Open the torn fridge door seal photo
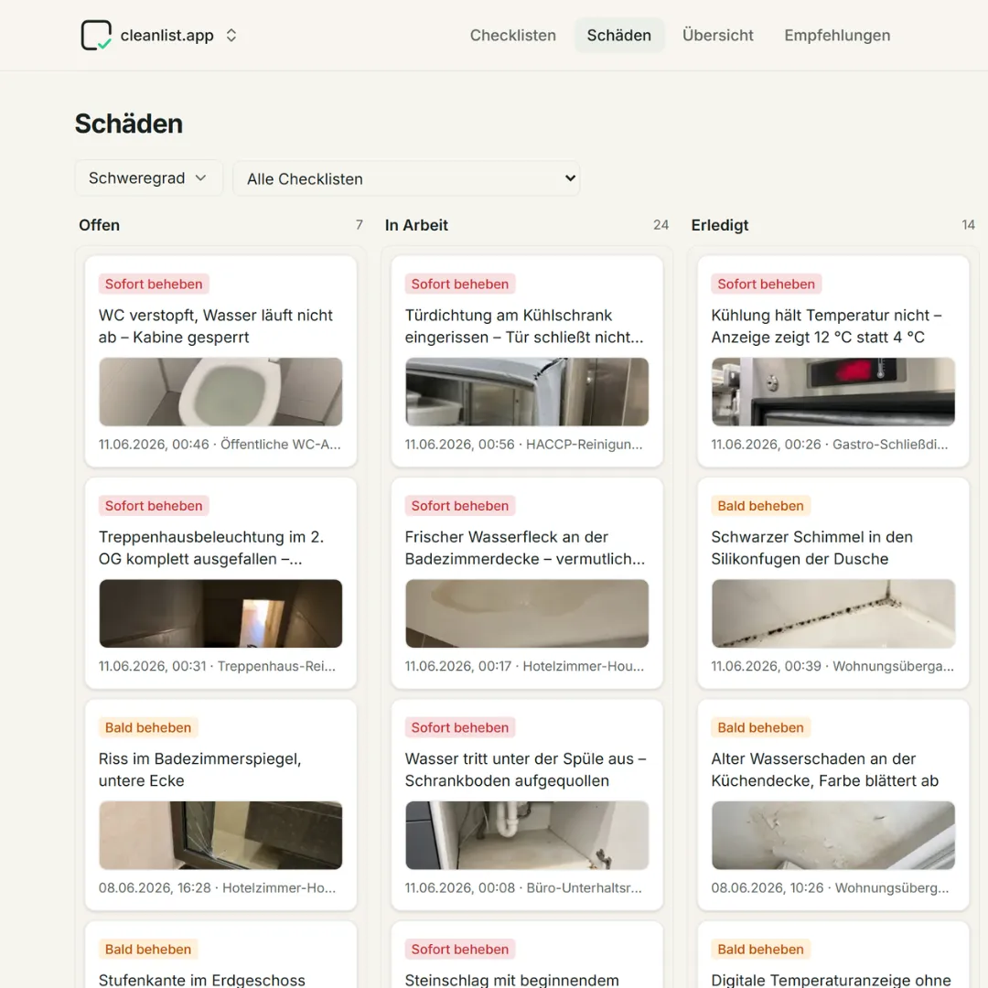The height and width of the screenshot is (988, 988). (527, 392)
